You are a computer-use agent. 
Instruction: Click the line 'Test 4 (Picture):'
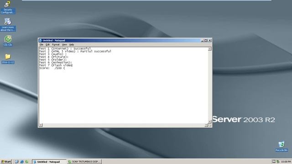click(x=54, y=56)
